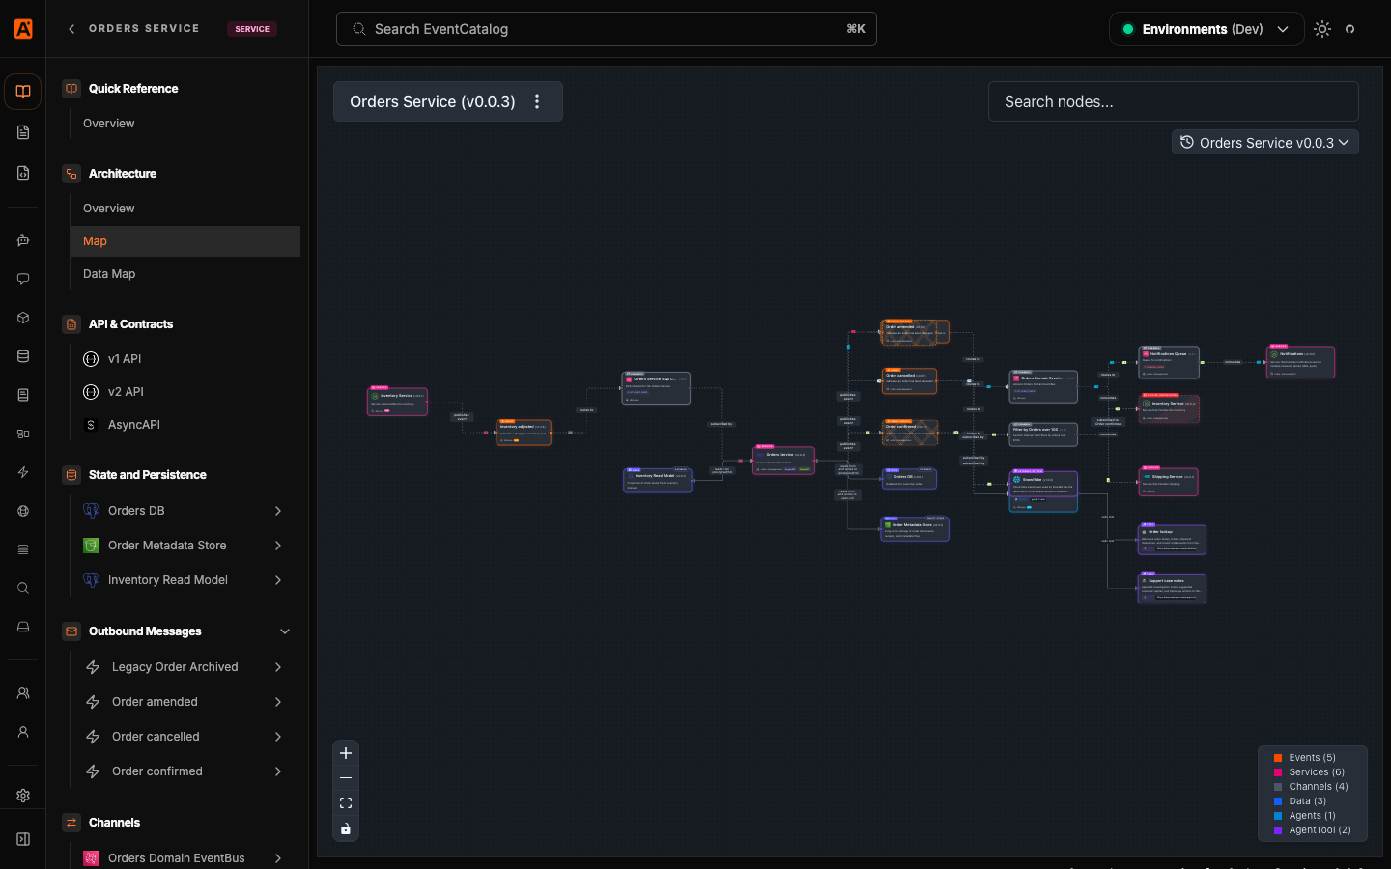Viewport: 1391px width, 869px height.
Task: Open the globe icon in left rail
Action: [x=23, y=511]
